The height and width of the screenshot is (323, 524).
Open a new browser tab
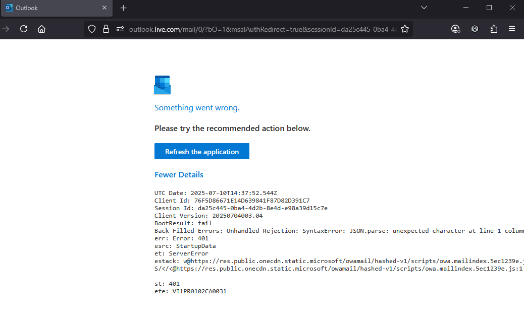[123, 8]
